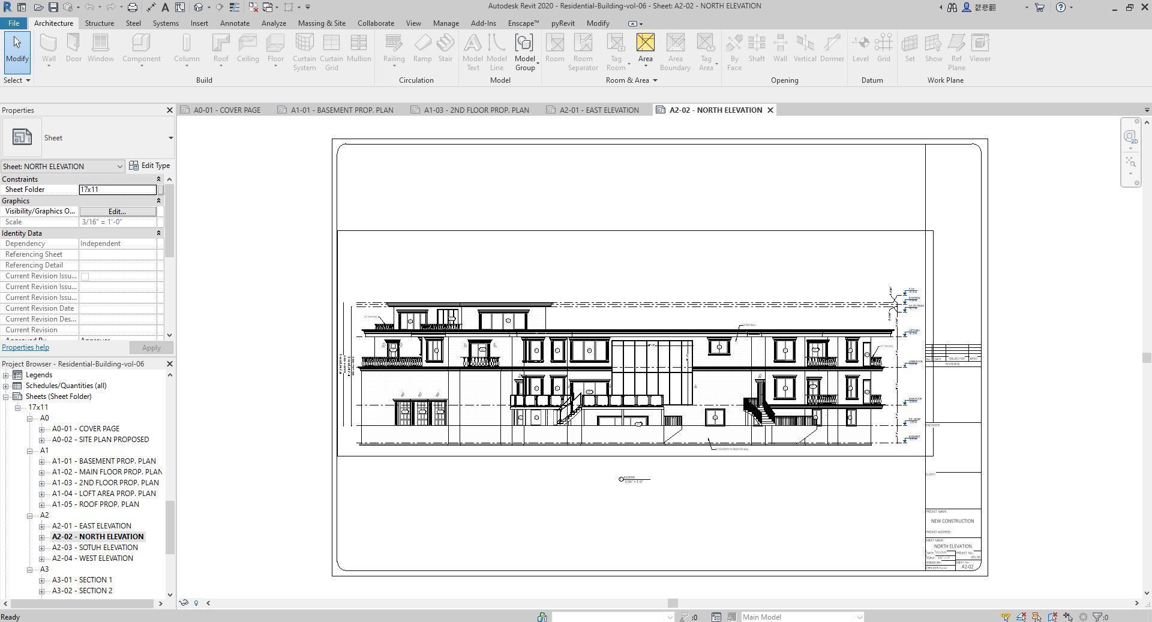Select A3-01 - SECTION 1 sheet
The image size is (1152, 622).
click(82, 580)
